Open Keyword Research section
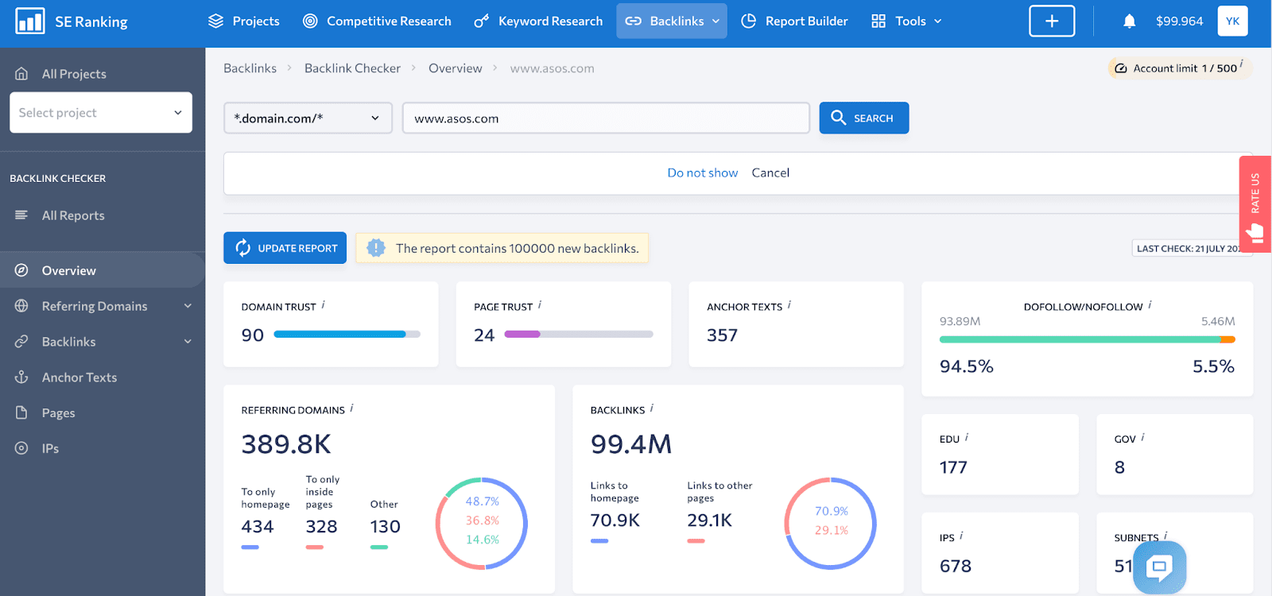The image size is (1272, 596). 538,21
